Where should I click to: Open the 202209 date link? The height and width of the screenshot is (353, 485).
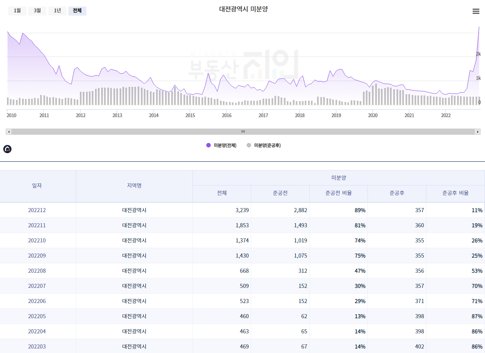click(37, 256)
